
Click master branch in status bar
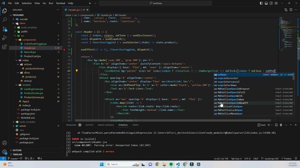click(x=13, y=159)
